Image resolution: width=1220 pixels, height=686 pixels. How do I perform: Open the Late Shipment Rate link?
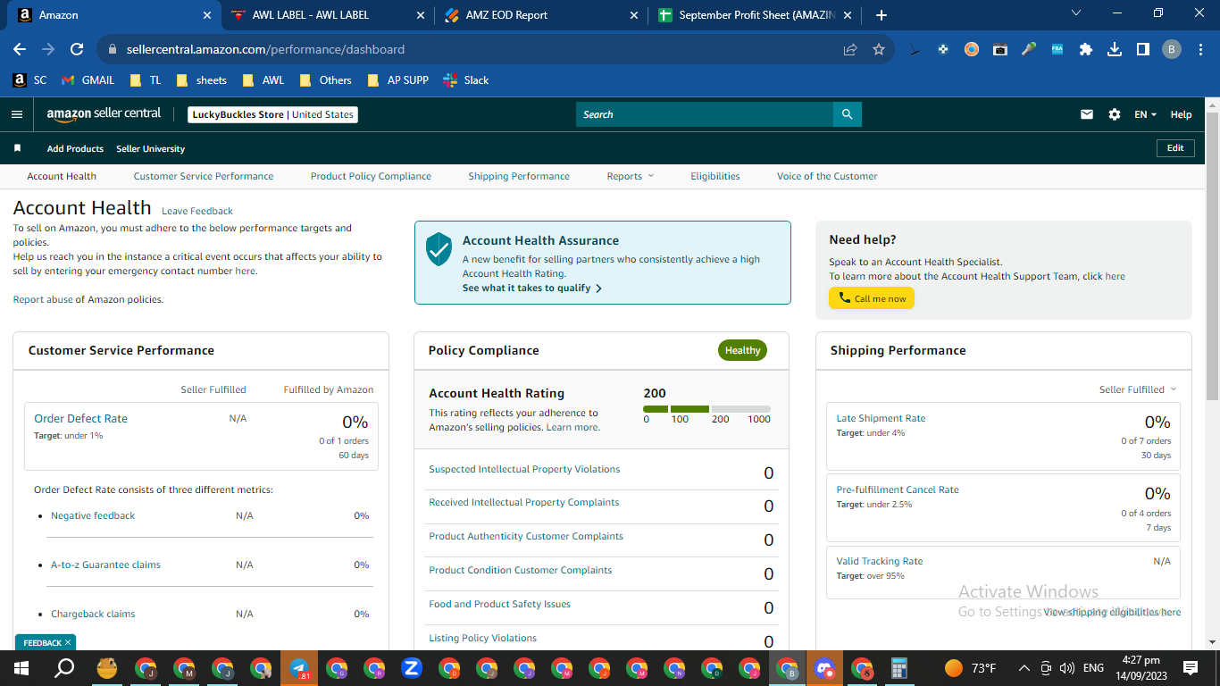pos(881,418)
